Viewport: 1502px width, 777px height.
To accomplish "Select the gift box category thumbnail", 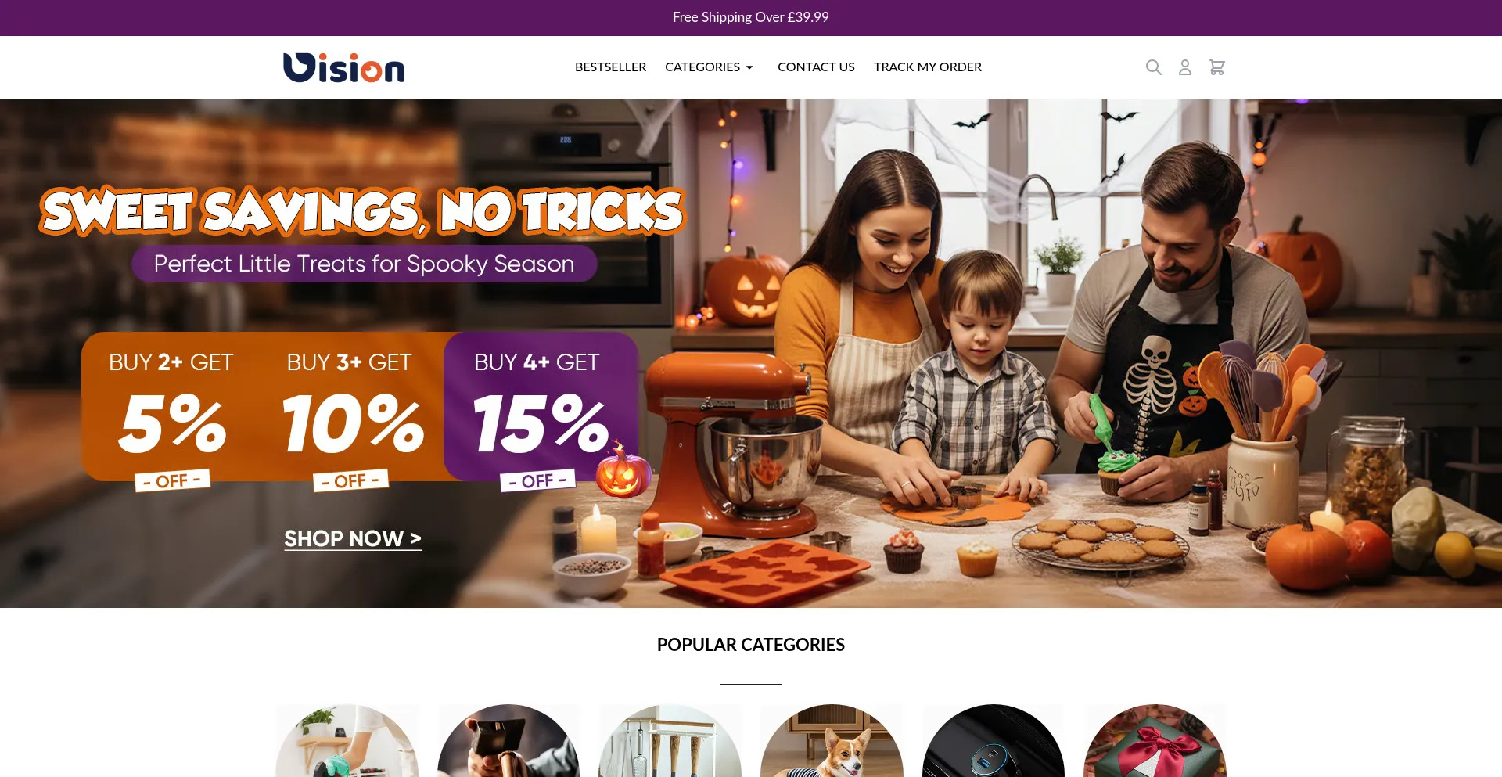I will (x=1155, y=740).
